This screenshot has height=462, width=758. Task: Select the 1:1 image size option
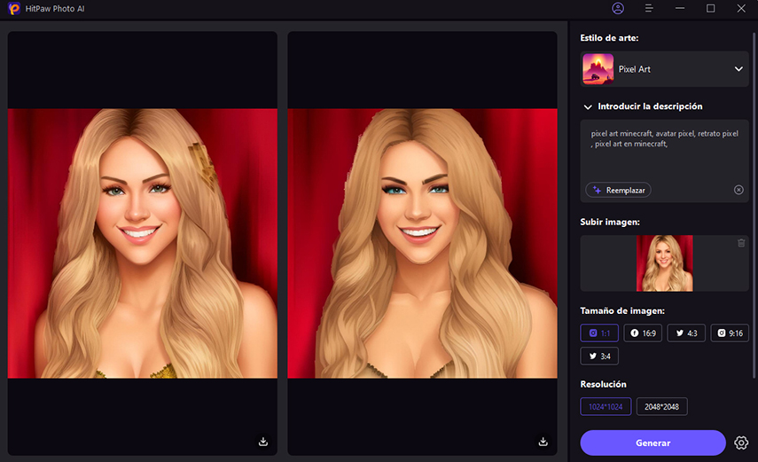point(599,333)
